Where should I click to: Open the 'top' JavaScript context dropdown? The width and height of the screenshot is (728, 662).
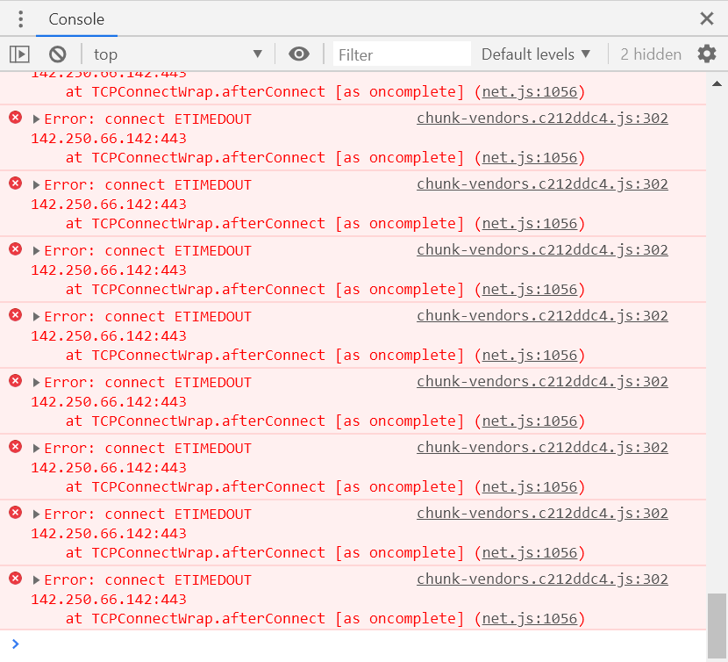coord(178,54)
